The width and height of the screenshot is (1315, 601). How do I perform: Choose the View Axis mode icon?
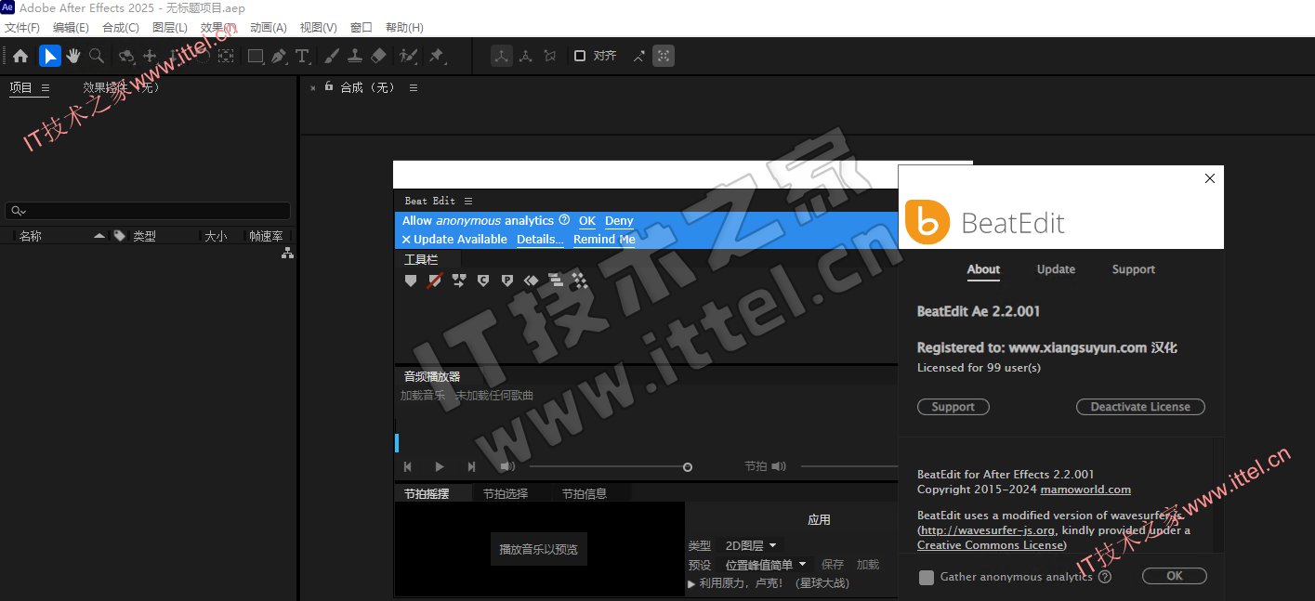click(x=550, y=56)
